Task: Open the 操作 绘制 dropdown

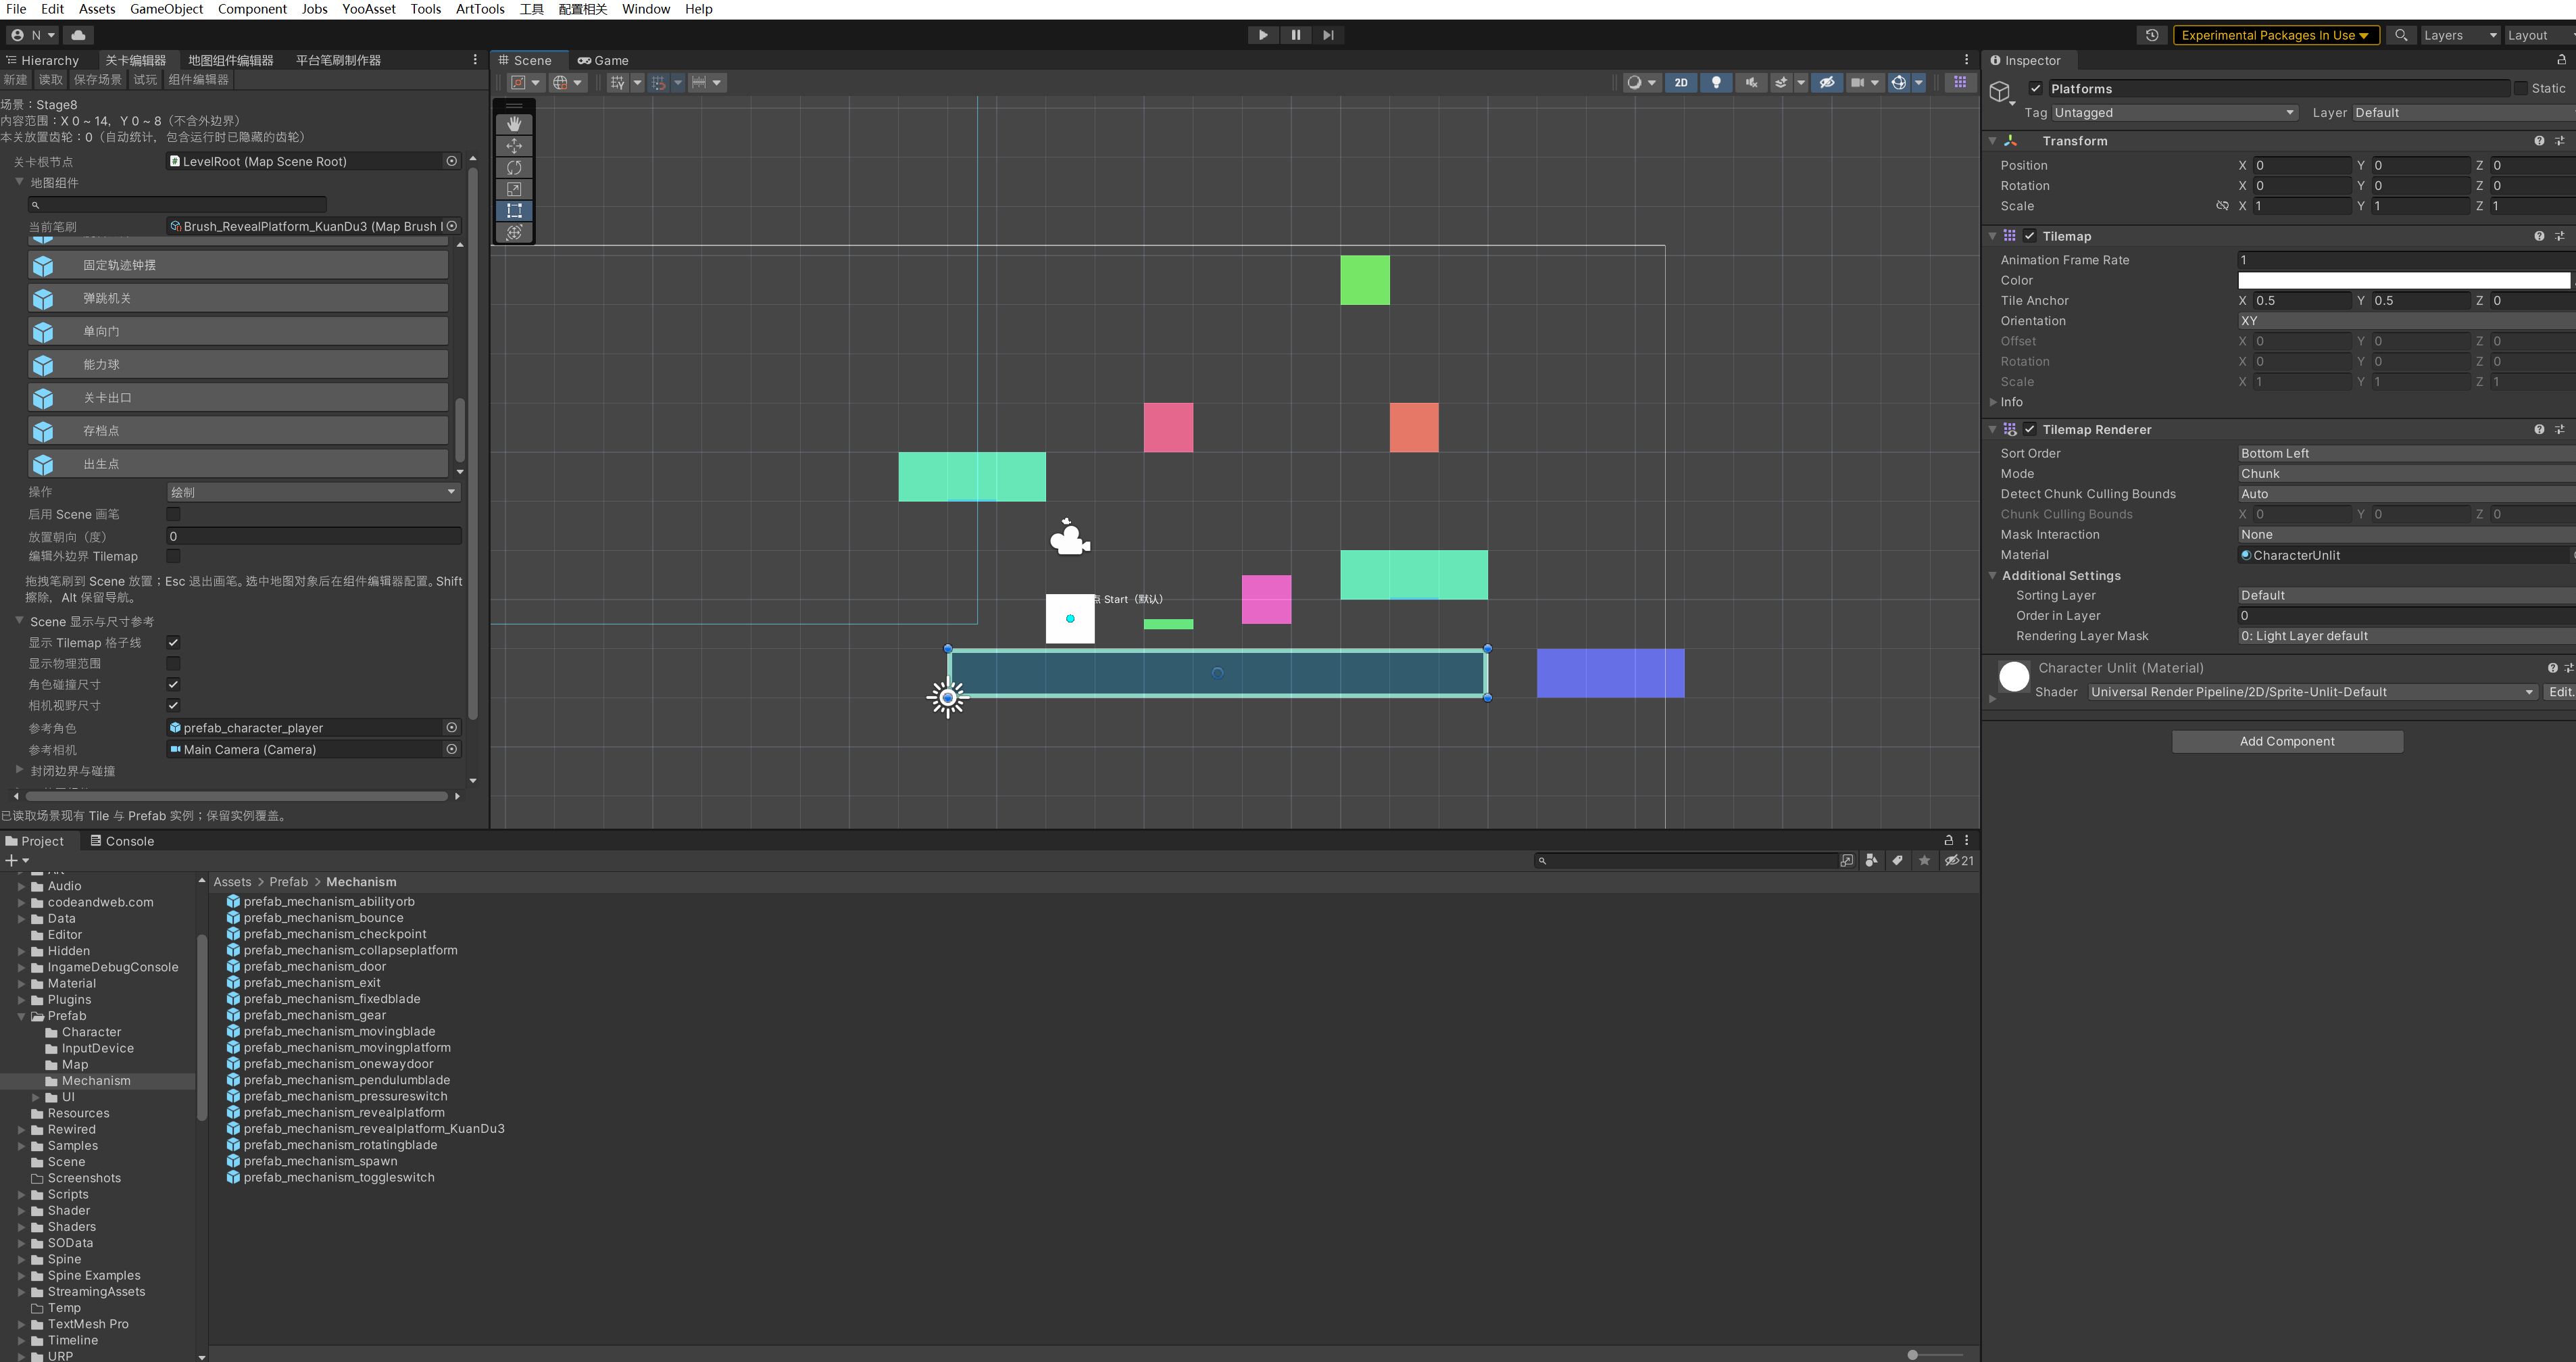Action: pos(313,492)
